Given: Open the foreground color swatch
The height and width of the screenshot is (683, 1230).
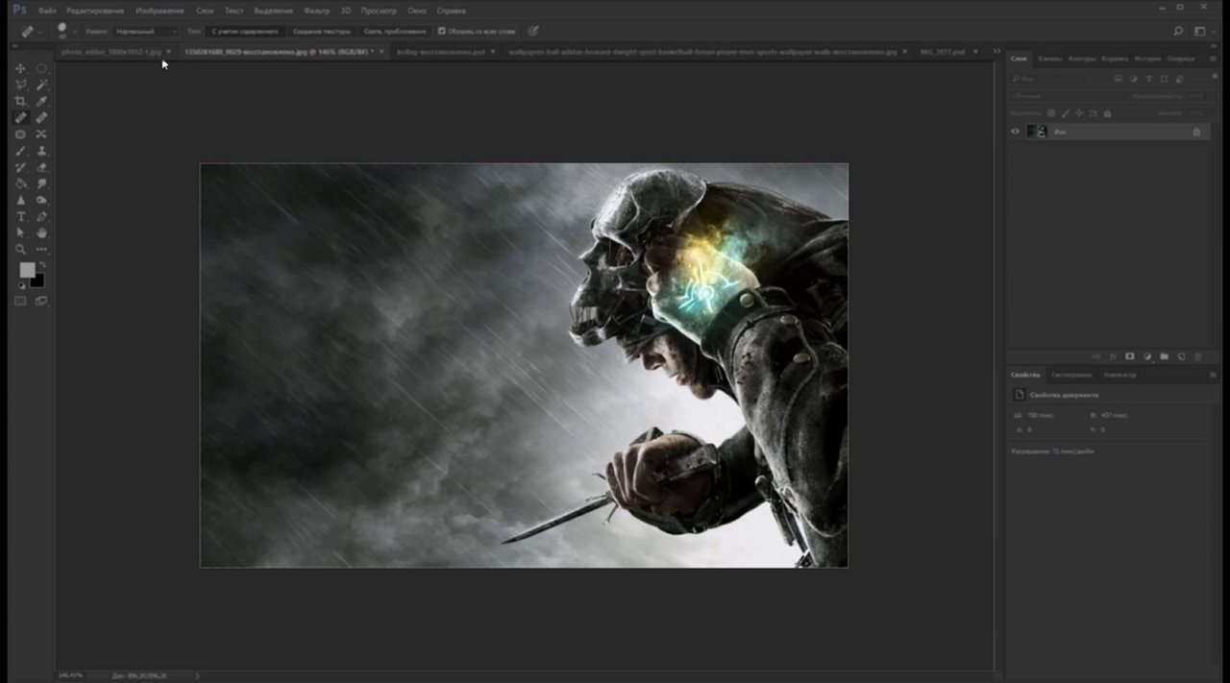Looking at the screenshot, I should (26, 269).
